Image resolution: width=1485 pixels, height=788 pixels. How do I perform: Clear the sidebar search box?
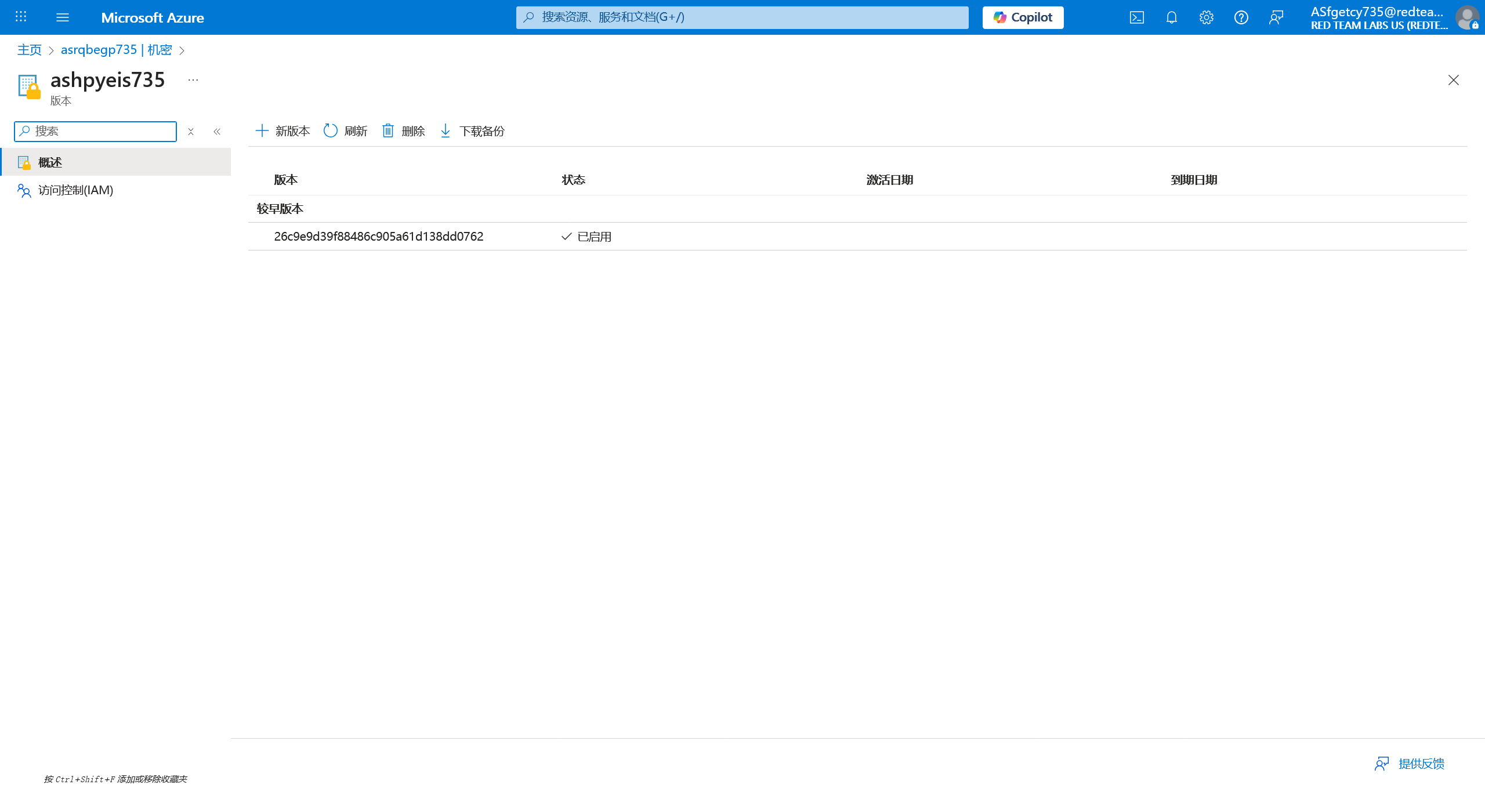point(191,132)
